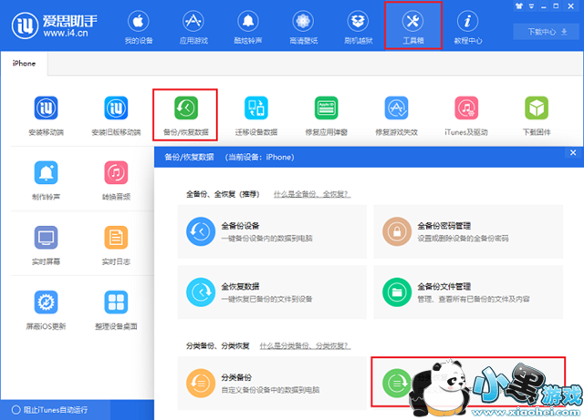This screenshot has width=584, height=420.
Task: Choose 全备份设备 option
Action: pos(272,231)
